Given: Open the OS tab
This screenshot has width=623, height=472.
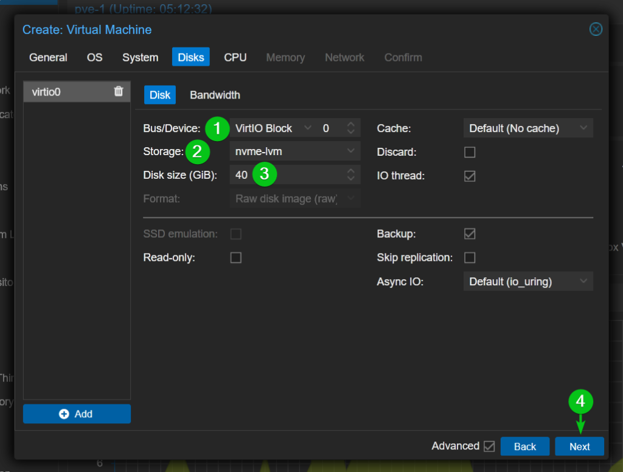Looking at the screenshot, I should click(x=94, y=57).
